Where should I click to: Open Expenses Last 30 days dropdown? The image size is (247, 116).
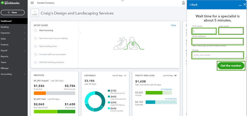click(x=119, y=76)
